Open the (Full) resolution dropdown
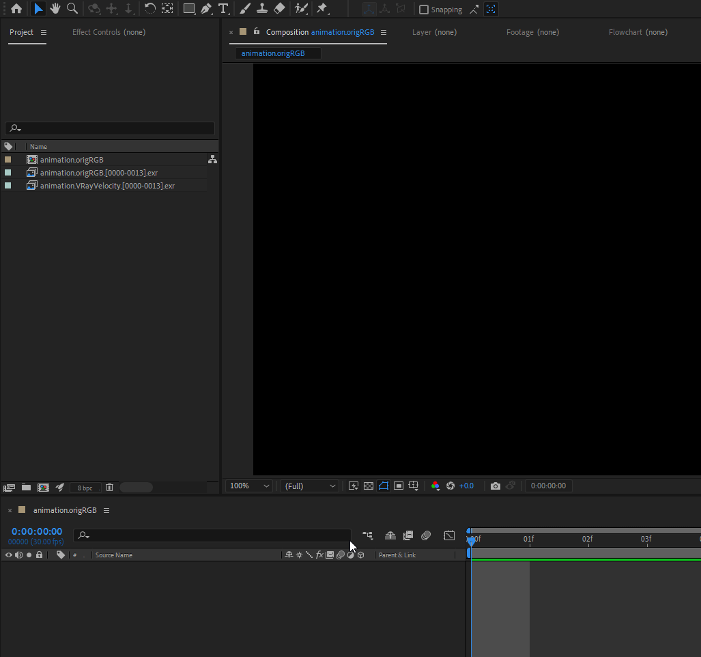The height and width of the screenshot is (657, 701). pos(311,486)
